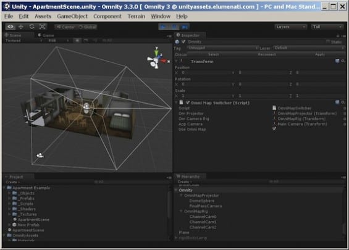349x250 pixels.
Task: Select ChannelCam1 in the Hierarchy
Action: click(x=203, y=222)
